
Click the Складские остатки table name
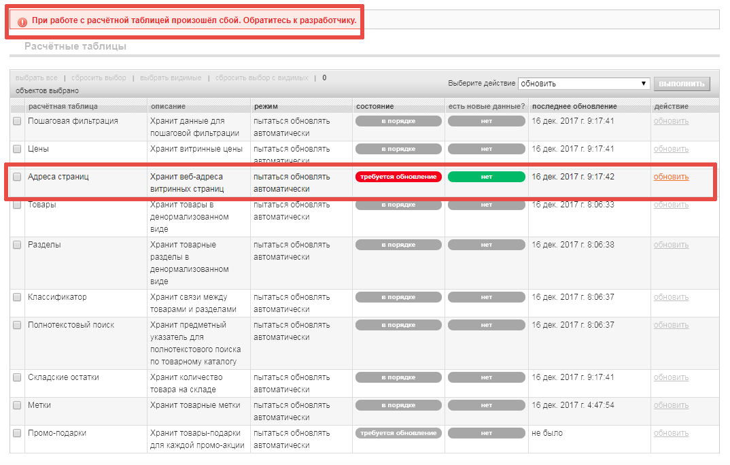click(x=63, y=377)
